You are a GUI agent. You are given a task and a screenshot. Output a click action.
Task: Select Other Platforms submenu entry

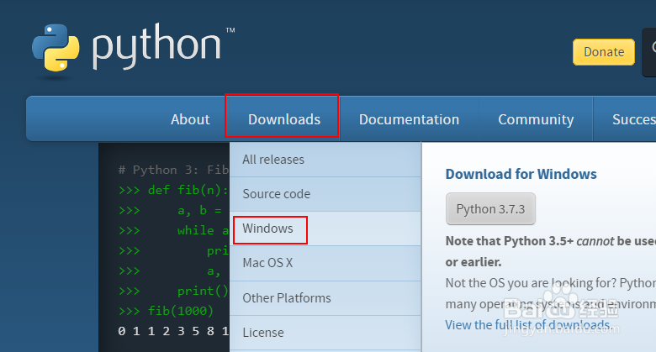point(287,298)
